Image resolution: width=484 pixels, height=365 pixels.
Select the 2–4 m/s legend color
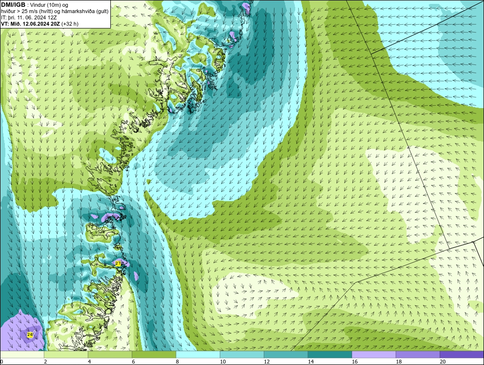point(66,354)
